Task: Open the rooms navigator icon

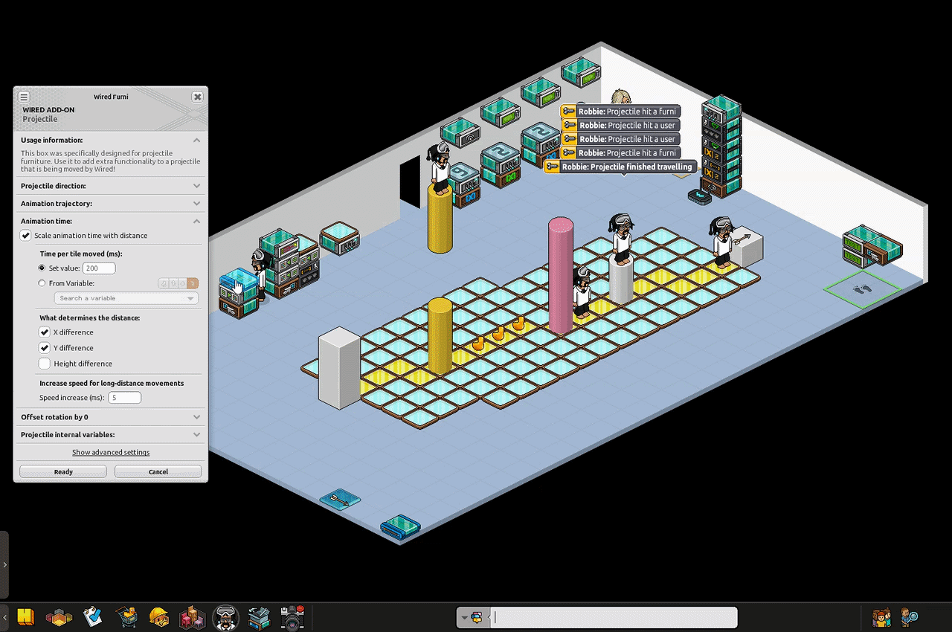Action: [x=59, y=617]
